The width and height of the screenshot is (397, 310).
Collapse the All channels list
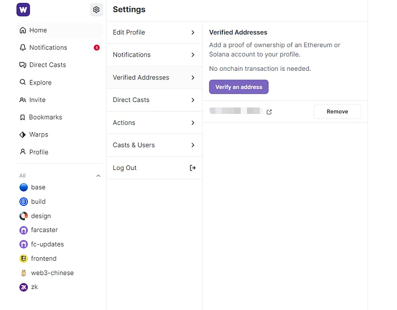tap(99, 176)
